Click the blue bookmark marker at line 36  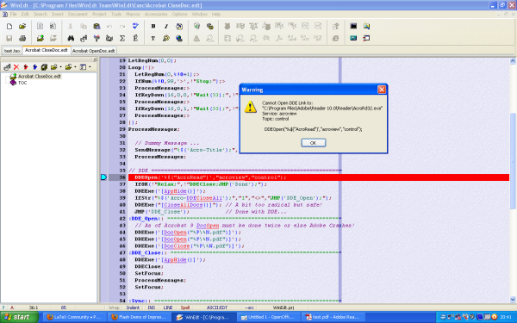(103, 177)
